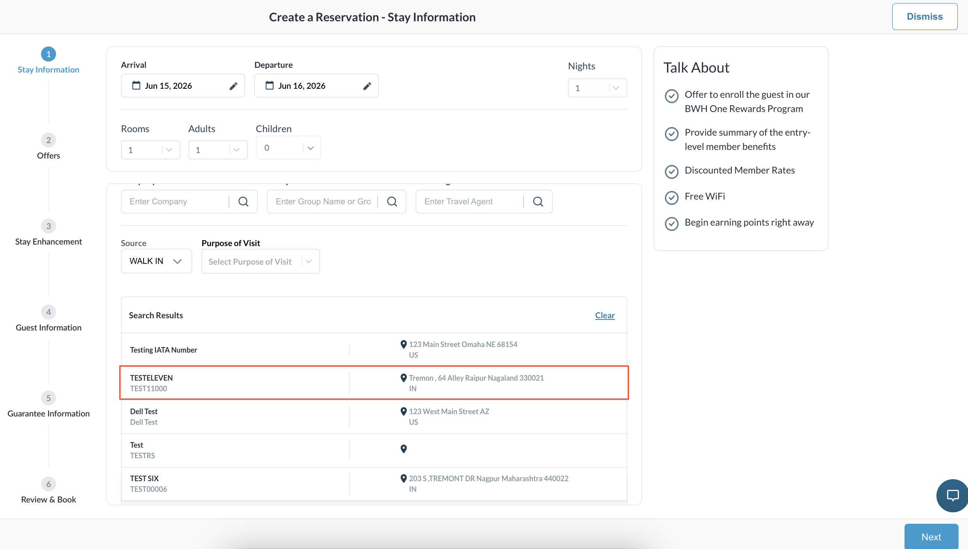Click the Dismiss button
Image resolution: width=968 pixels, height=549 pixels.
[x=925, y=17]
